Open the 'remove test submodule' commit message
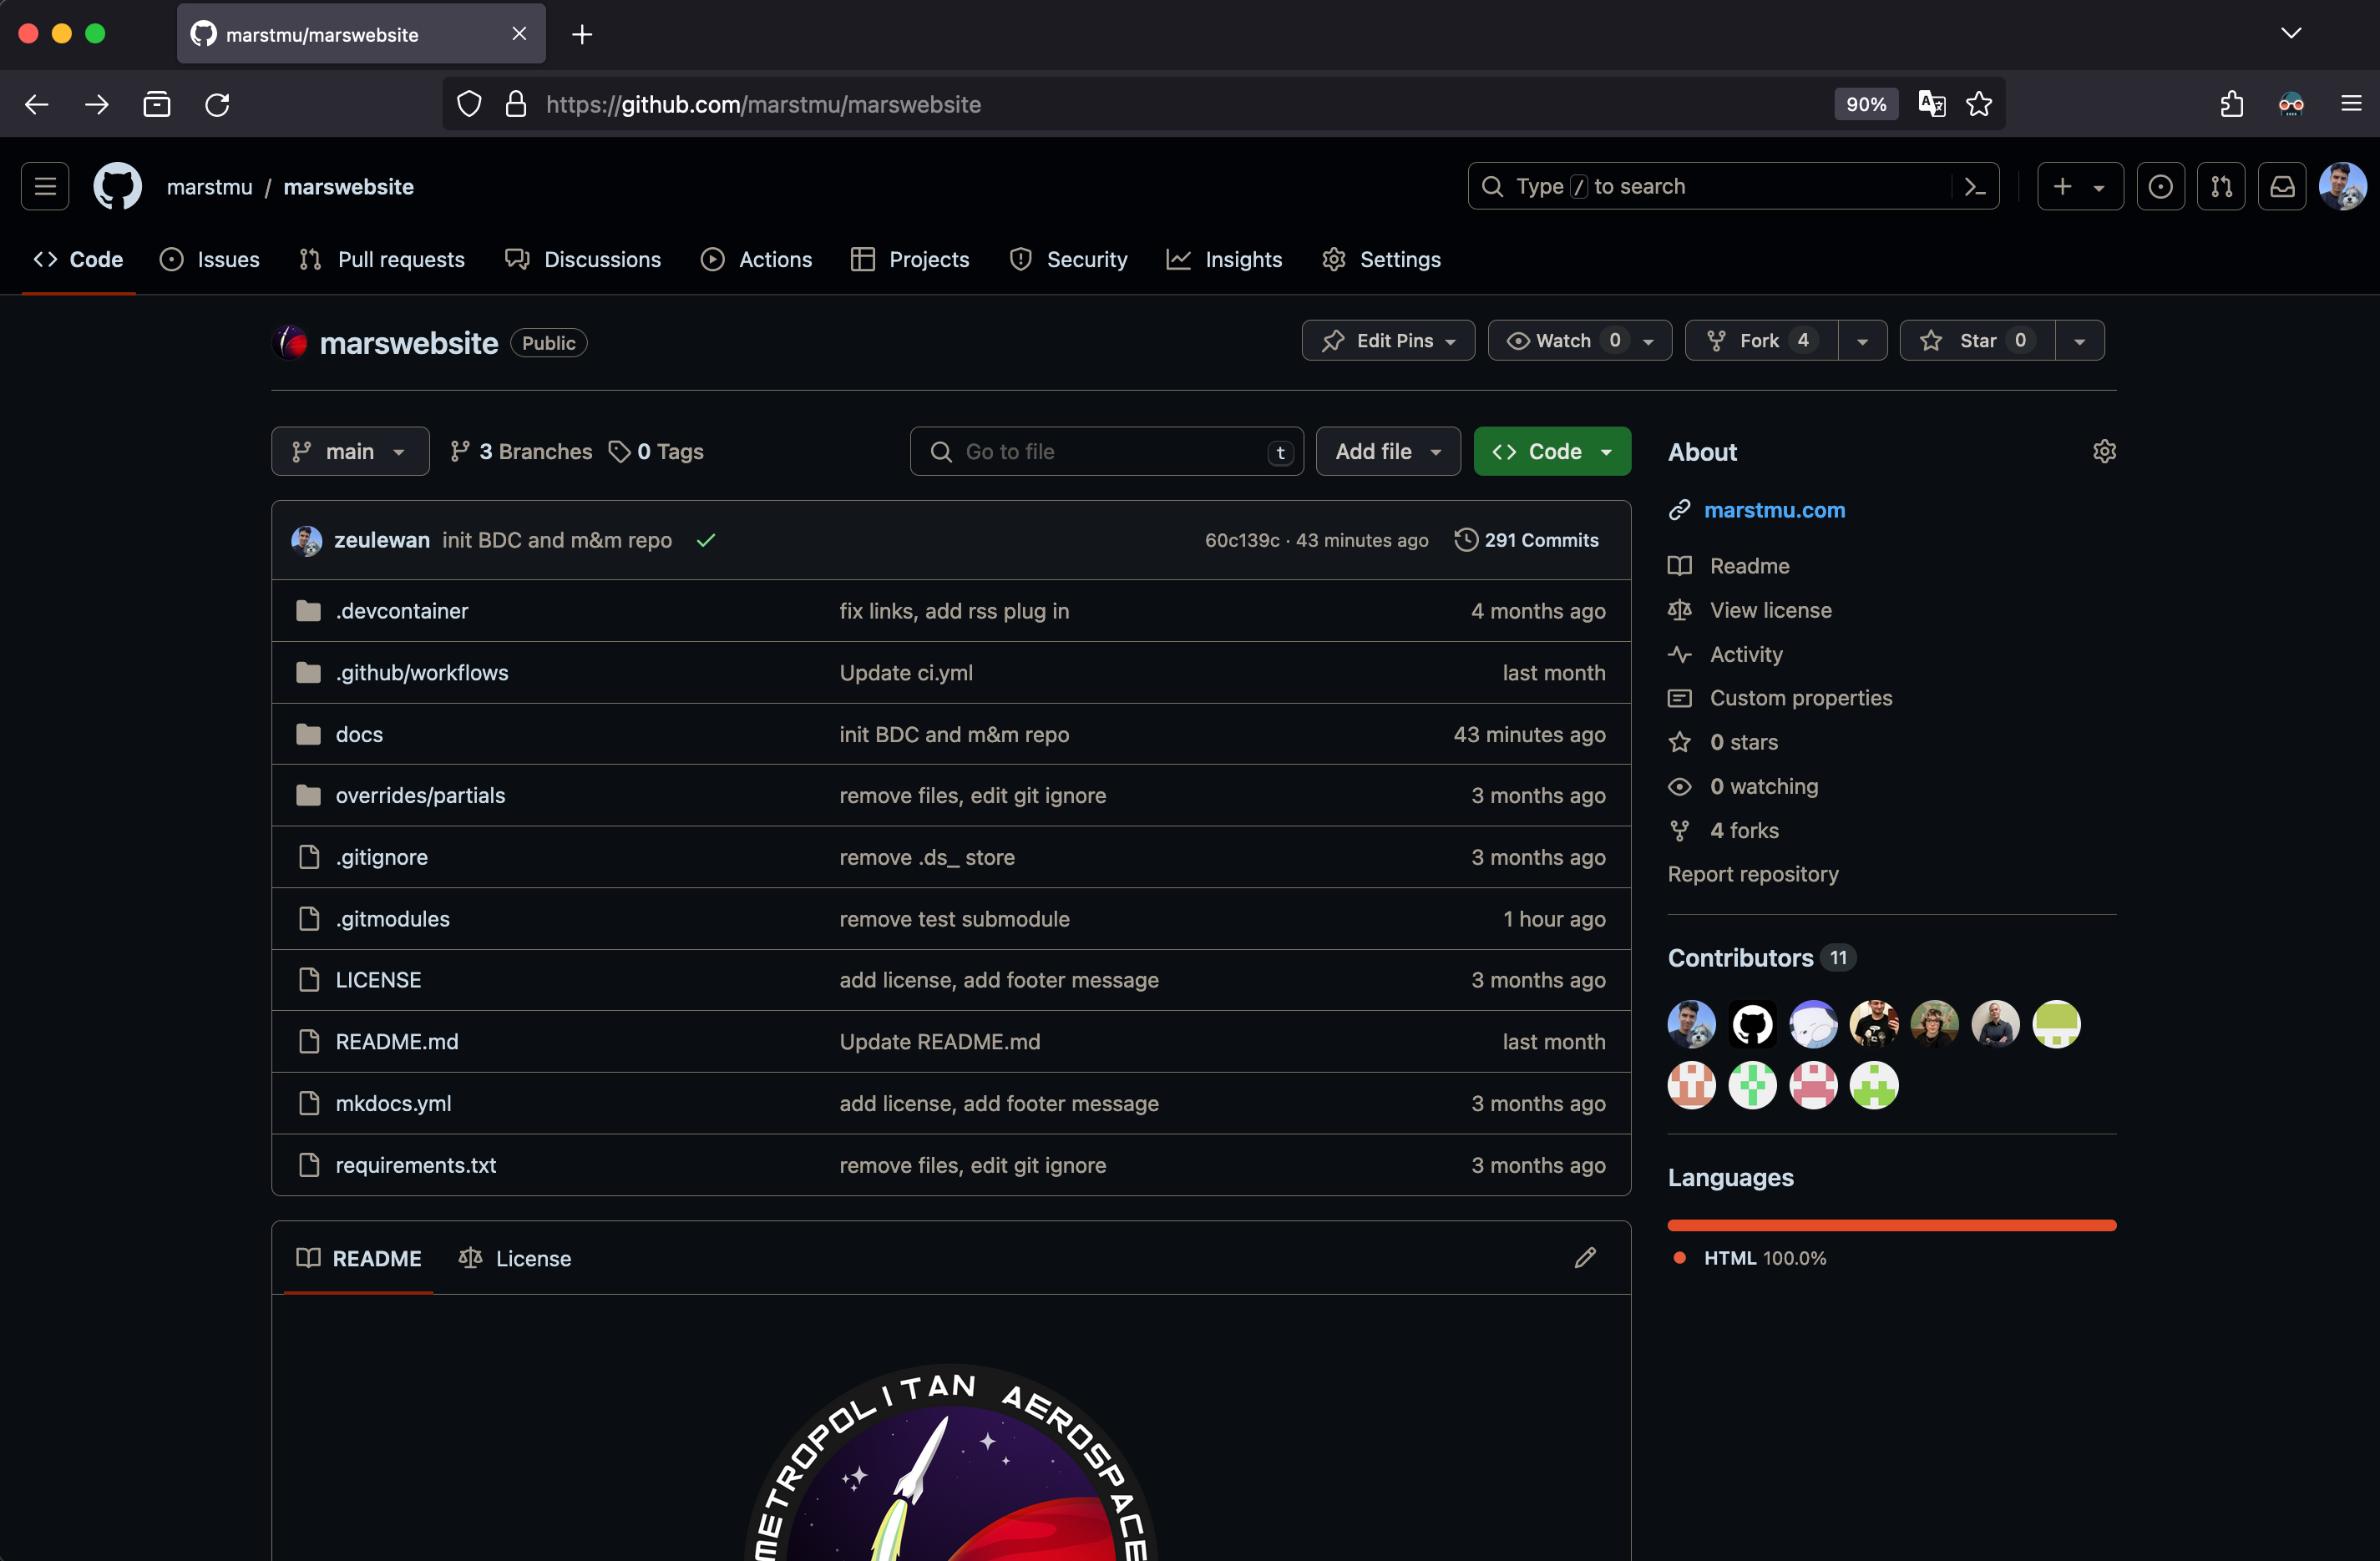Viewport: 2380px width, 1561px height. coord(954,919)
